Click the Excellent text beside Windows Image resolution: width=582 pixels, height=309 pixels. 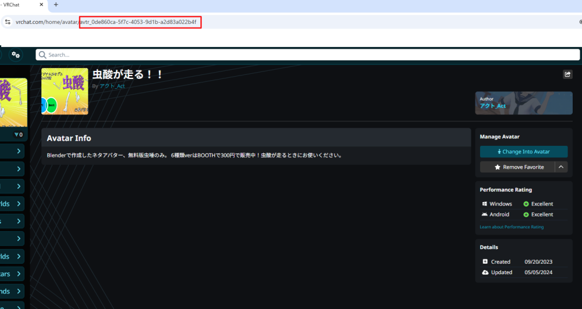542,204
